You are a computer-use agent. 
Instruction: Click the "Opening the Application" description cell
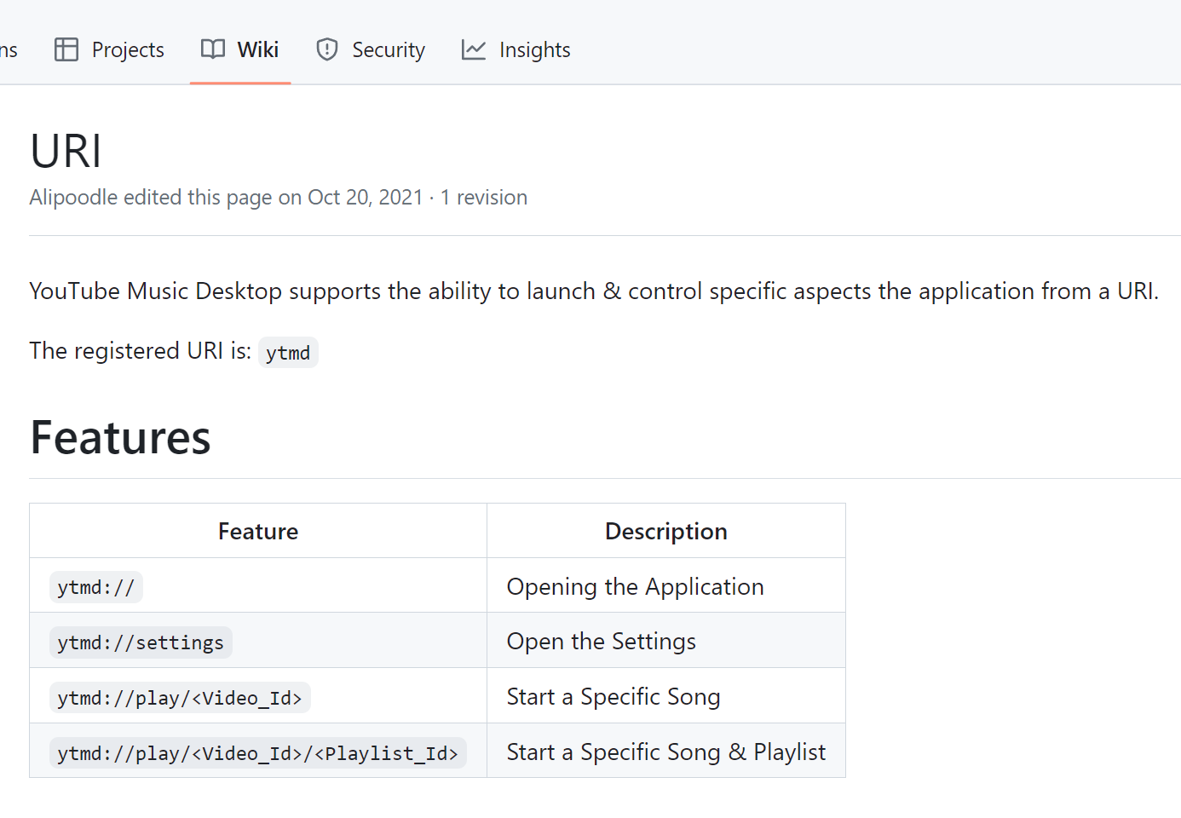[x=635, y=587]
